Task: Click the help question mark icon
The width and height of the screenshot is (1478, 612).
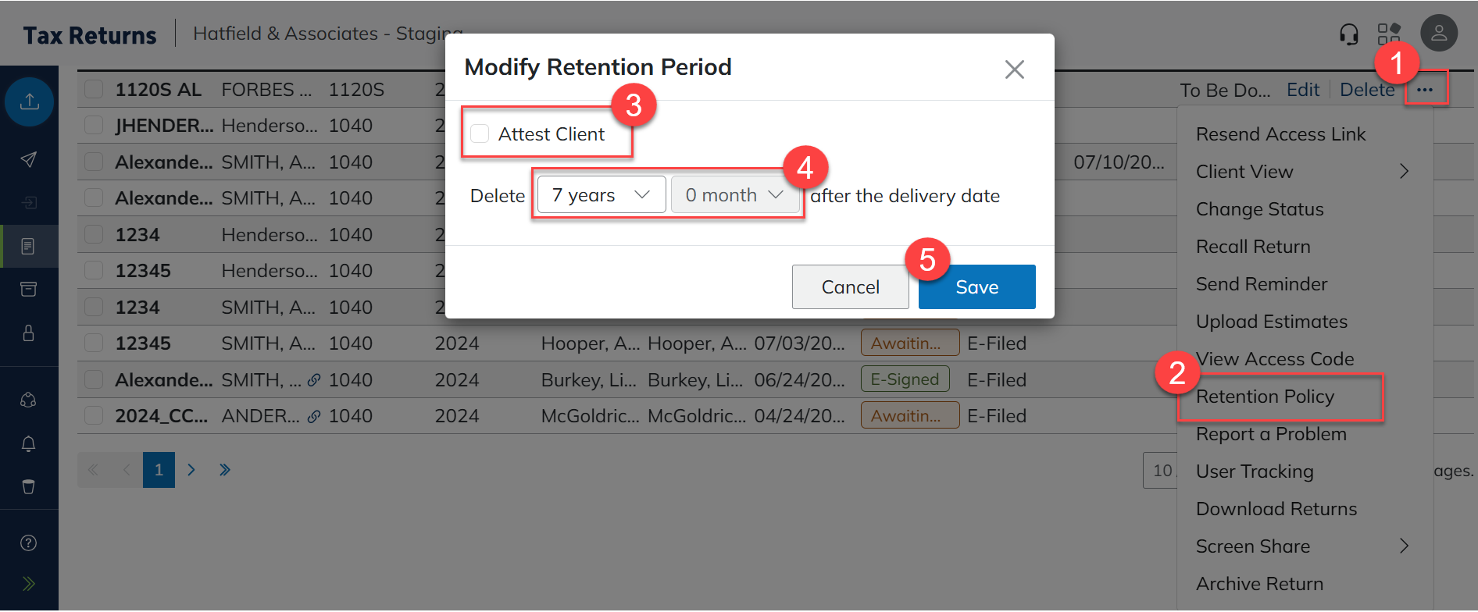Action: [29, 543]
